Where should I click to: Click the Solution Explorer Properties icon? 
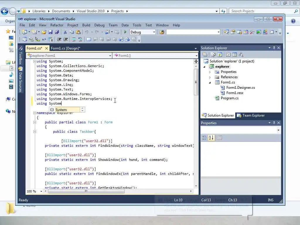(x=205, y=55)
